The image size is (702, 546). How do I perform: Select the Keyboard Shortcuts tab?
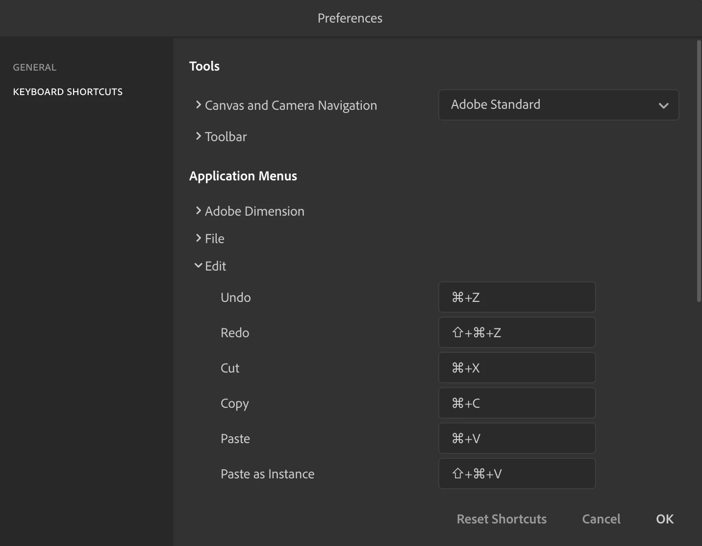point(68,92)
